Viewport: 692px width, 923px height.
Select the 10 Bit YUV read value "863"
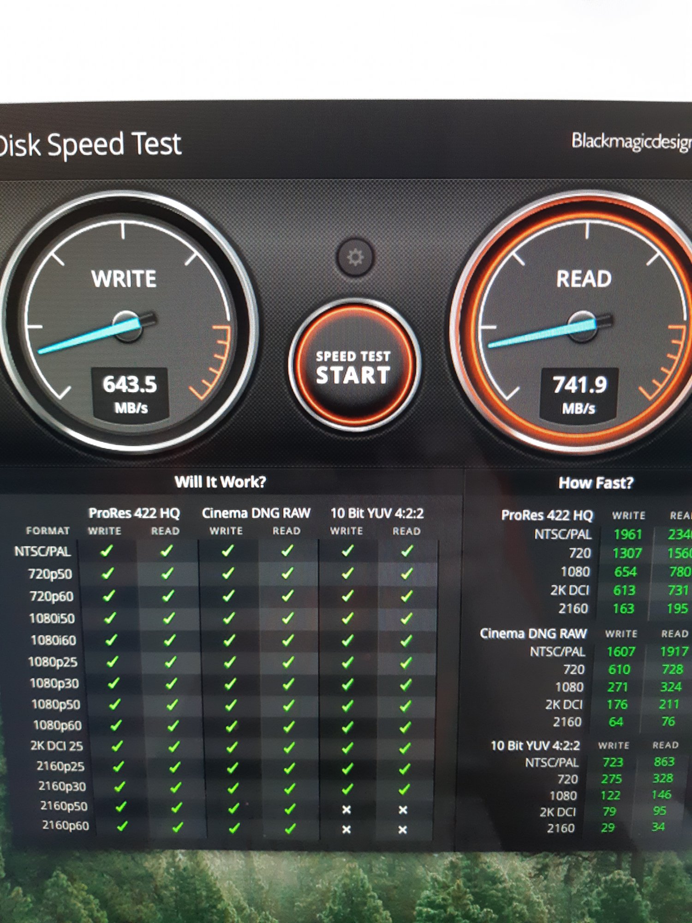click(x=664, y=761)
